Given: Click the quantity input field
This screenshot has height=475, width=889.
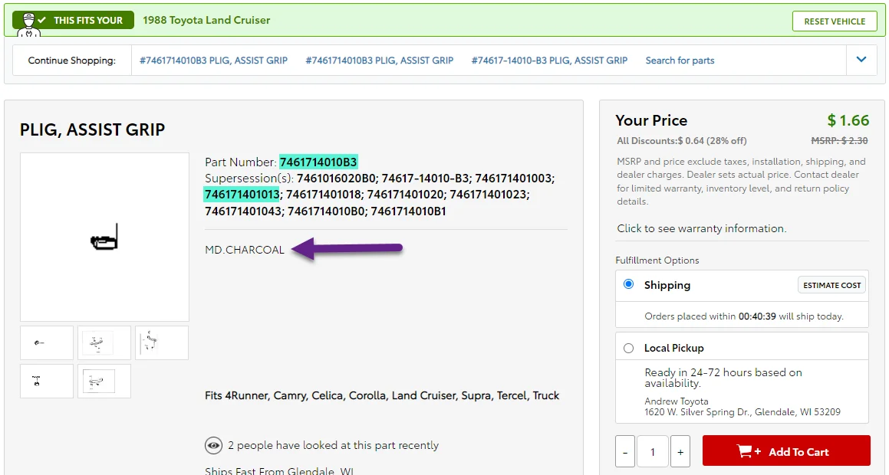Looking at the screenshot, I should point(653,452).
